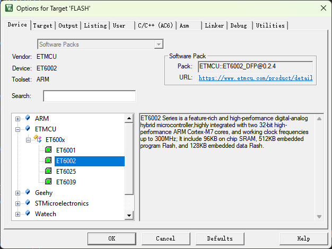
Task: Select the ET600x family label
Action: 55,140
